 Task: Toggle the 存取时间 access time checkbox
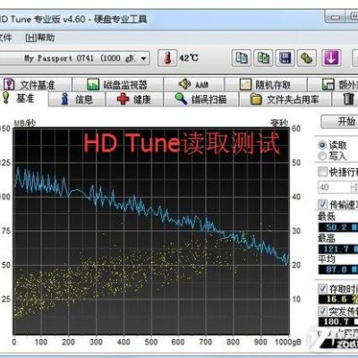(322, 288)
